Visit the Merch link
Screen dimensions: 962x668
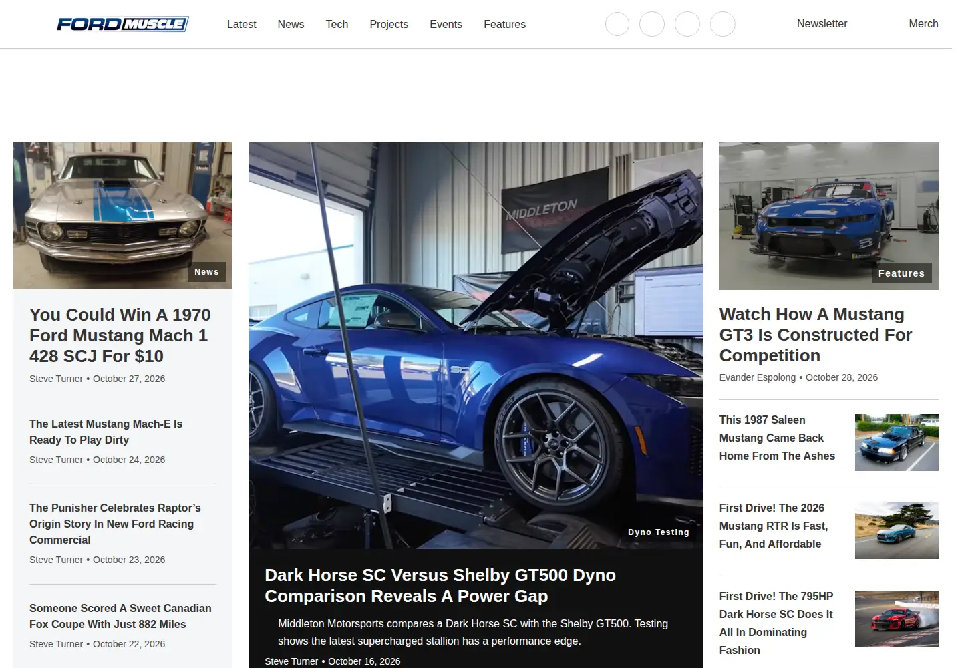(x=923, y=23)
